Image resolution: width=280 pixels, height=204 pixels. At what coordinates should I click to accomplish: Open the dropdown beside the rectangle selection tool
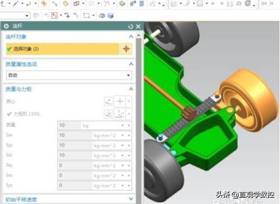93,16
